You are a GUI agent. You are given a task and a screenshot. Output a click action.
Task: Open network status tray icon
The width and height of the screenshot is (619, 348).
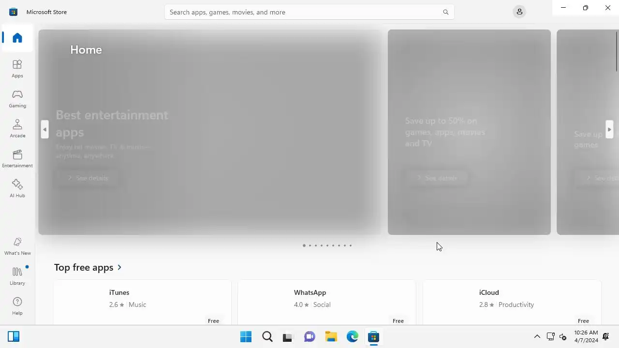point(550,336)
